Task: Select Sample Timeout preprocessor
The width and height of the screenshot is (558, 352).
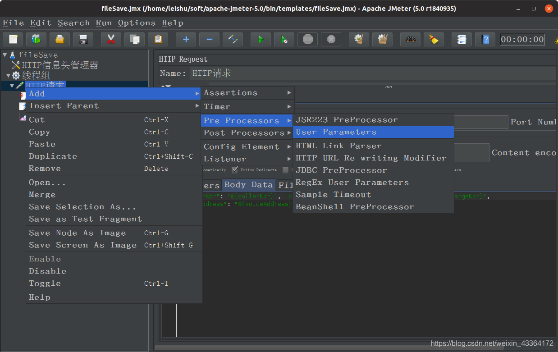Action: point(373,195)
